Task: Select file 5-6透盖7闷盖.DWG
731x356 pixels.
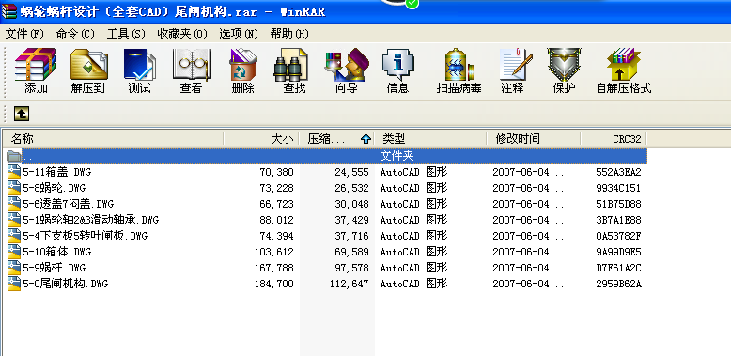Action: coord(68,204)
